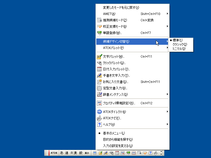
Task: Click the inference candidate mode icon on toolbar
Action: [x=139, y=153]
